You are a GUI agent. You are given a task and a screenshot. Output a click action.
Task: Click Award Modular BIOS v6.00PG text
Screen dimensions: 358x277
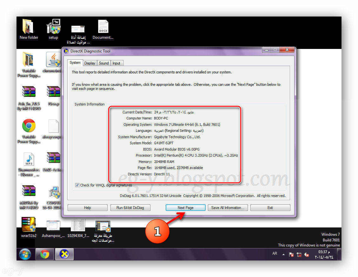pyautogui.click(x=177, y=149)
